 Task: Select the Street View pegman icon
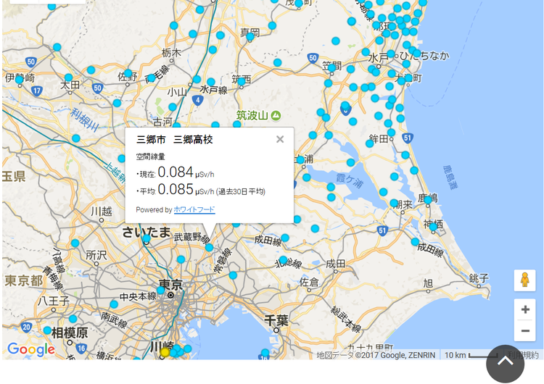point(524,280)
